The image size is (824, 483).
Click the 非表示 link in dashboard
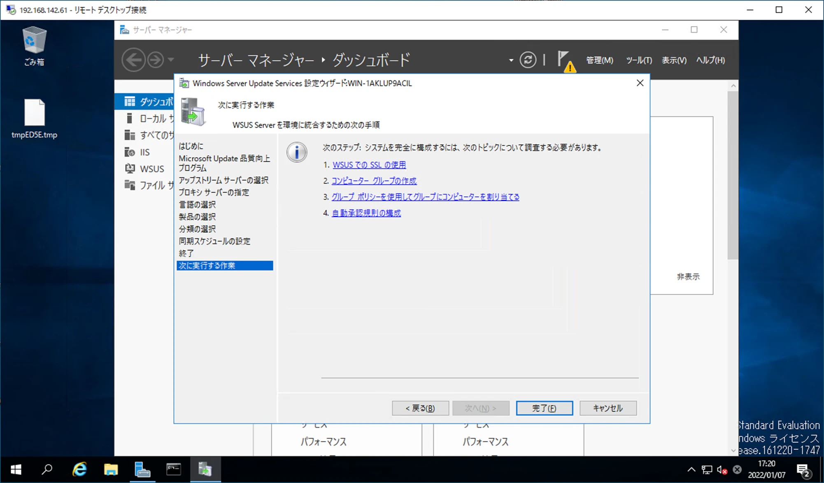click(688, 276)
